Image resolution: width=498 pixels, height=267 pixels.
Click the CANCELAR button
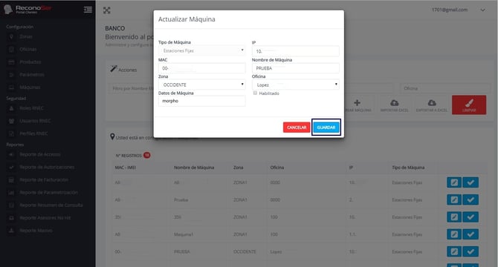(x=297, y=128)
